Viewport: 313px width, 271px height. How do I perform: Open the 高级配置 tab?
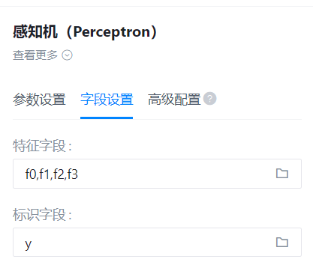click(x=174, y=100)
